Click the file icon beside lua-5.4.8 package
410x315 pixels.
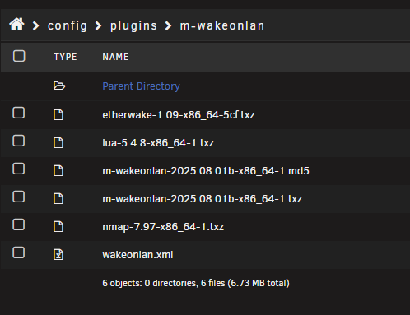58,143
